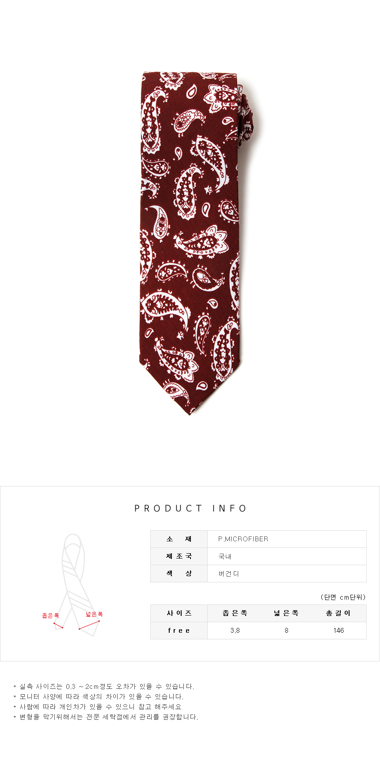Image resolution: width=380 pixels, height=764 pixels.
Task: Click the red 좁은폭 label on diagram
Action: click(50, 615)
